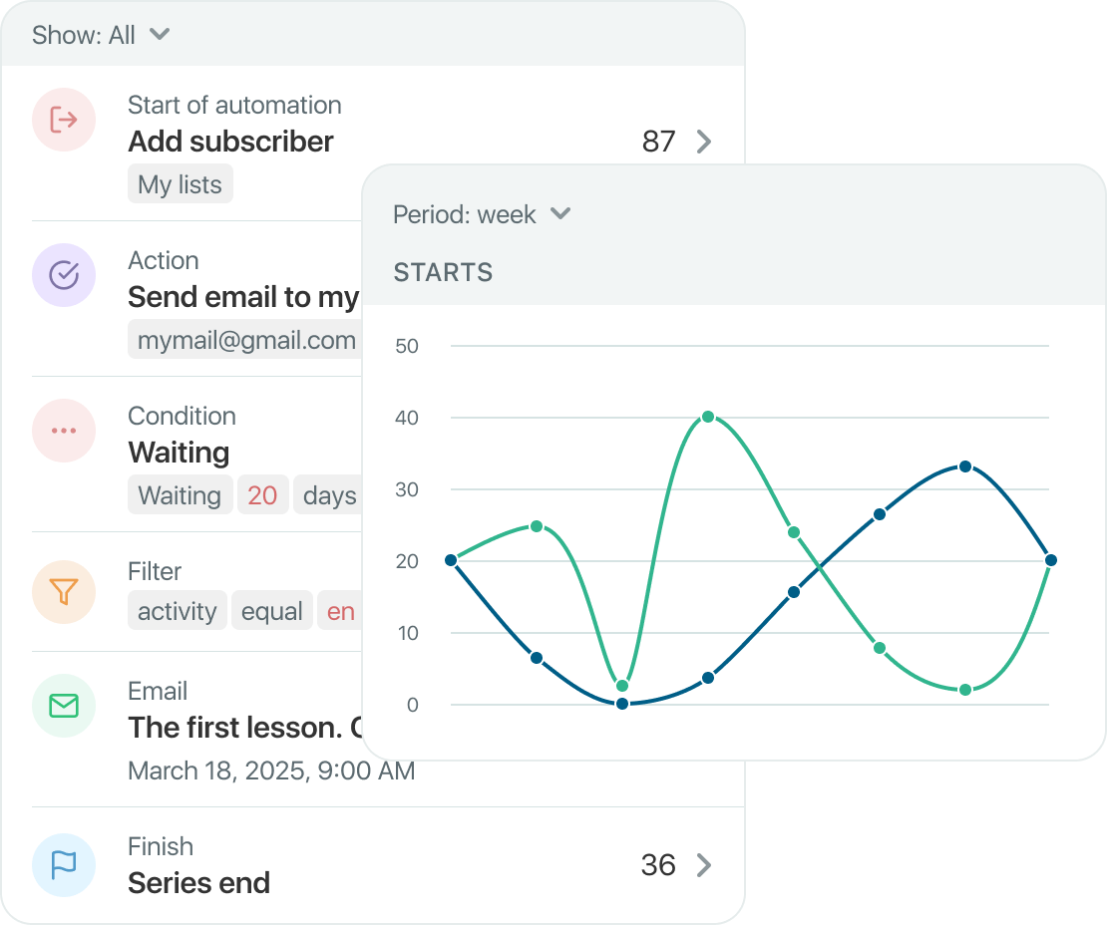Click the Condition three-dots icon
The image size is (1107, 925).
pyautogui.click(x=64, y=431)
